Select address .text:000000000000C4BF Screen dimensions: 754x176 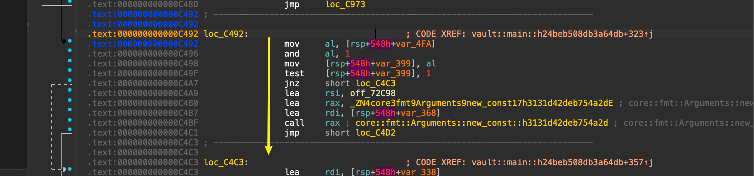pyautogui.click(x=143, y=123)
